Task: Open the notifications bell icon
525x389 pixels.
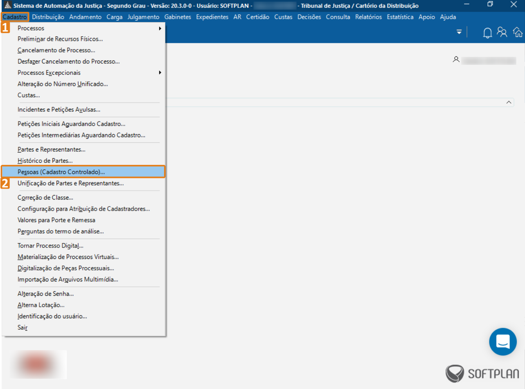Action: pos(487,33)
